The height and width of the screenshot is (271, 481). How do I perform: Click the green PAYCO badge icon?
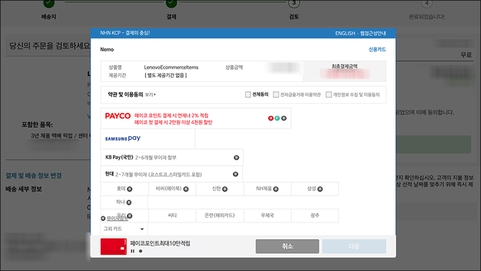click(x=277, y=118)
